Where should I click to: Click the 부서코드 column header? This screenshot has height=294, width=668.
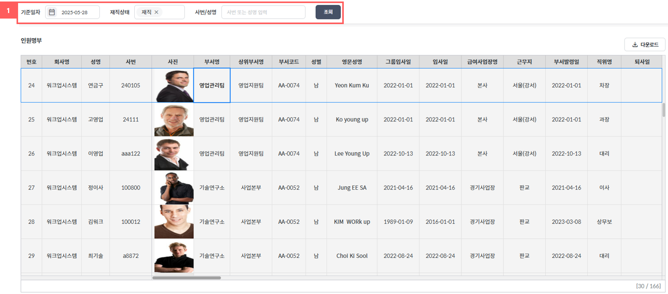[x=289, y=62]
